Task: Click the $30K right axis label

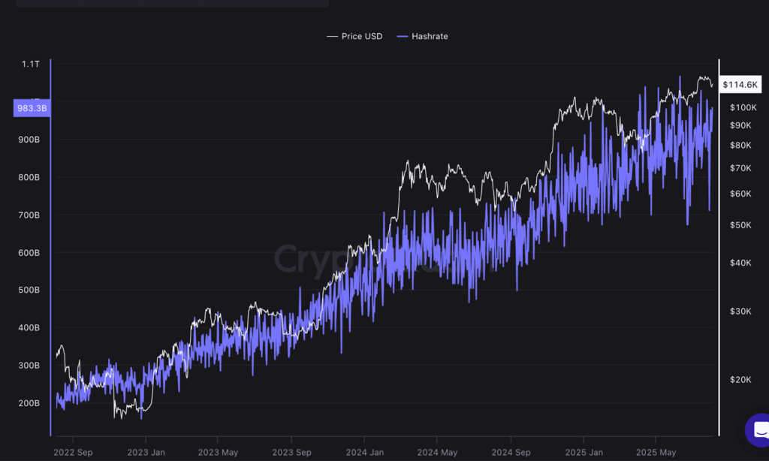Action: tap(740, 312)
